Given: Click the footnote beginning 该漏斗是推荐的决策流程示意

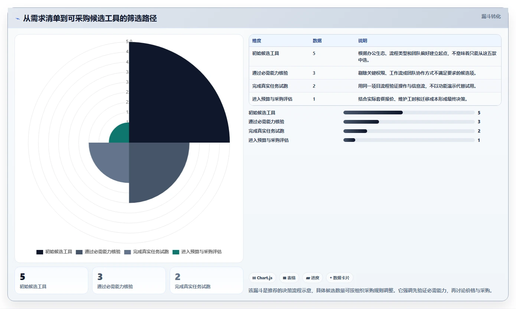Looking at the screenshot, I should tap(370, 290).
